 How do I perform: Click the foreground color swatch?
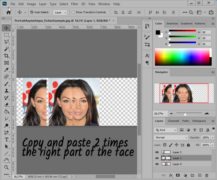(158, 32)
